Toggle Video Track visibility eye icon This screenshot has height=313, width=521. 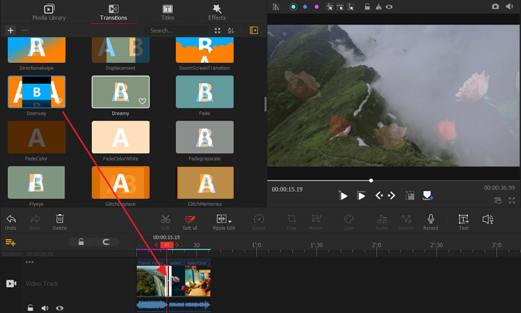(x=59, y=308)
